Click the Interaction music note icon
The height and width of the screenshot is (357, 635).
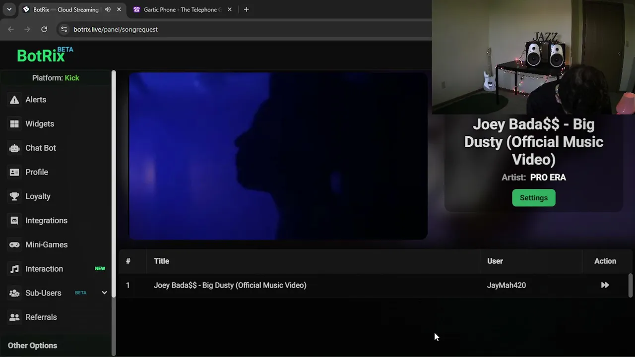(14, 269)
